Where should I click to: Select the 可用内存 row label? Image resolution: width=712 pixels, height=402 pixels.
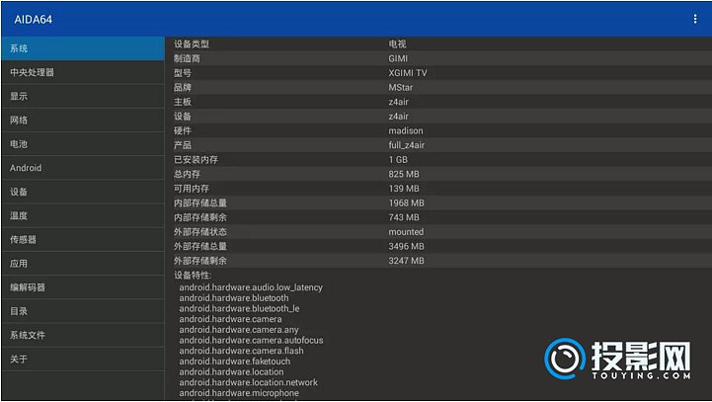[192, 189]
